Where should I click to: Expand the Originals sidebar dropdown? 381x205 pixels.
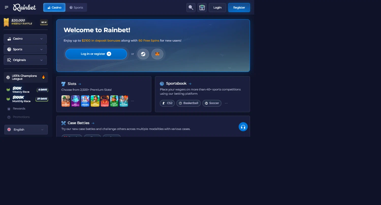coord(25,60)
